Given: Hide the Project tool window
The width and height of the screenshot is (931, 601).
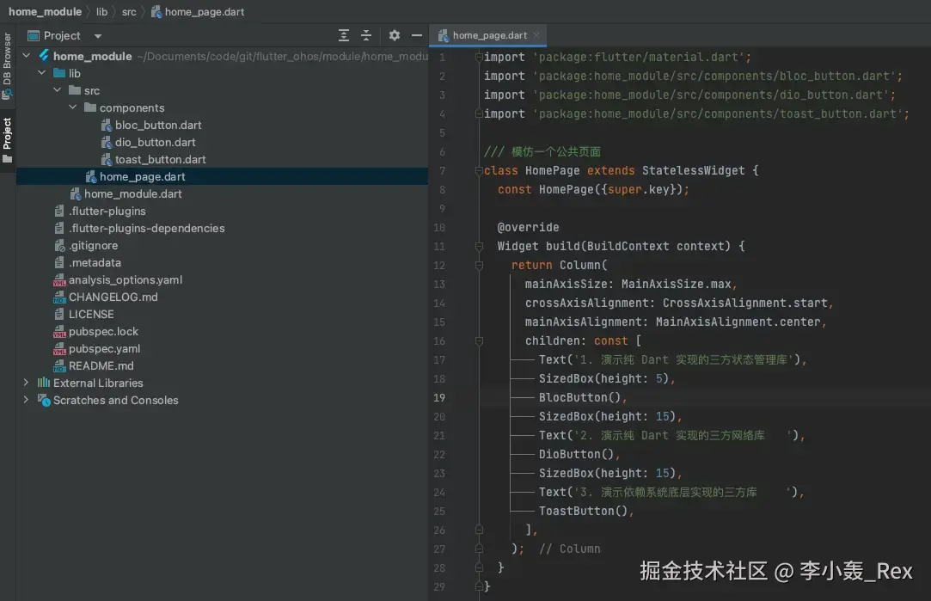Looking at the screenshot, I should coord(417,35).
